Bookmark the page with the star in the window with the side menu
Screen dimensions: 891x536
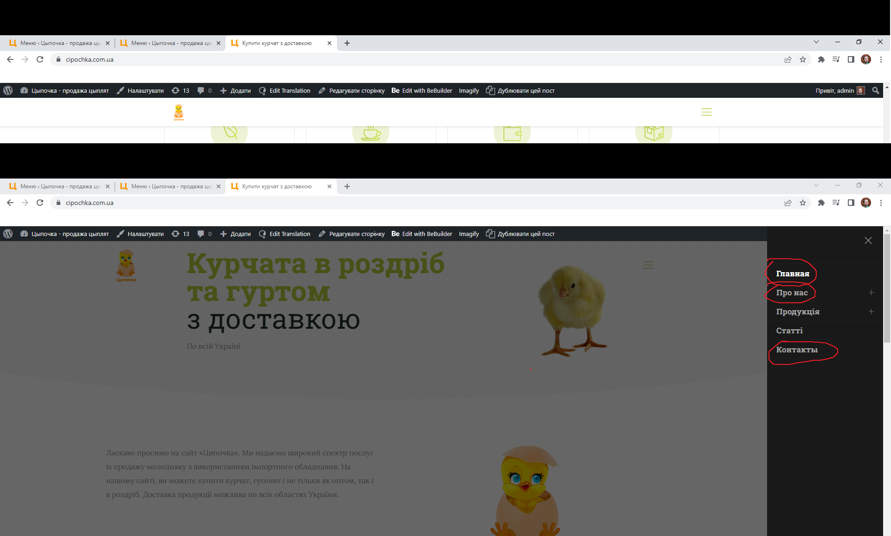(x=803, y=203)
